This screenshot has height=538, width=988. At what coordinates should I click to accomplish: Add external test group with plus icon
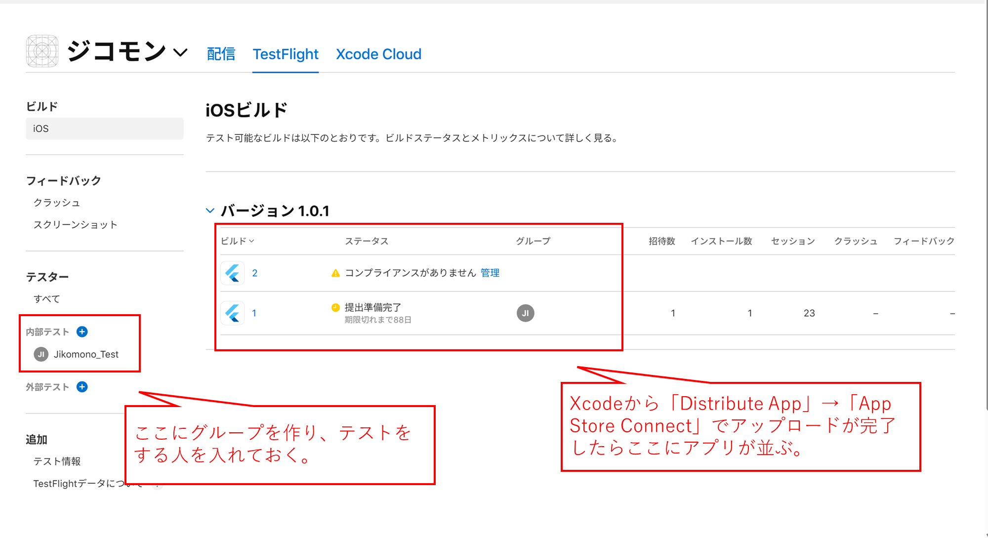82,387
